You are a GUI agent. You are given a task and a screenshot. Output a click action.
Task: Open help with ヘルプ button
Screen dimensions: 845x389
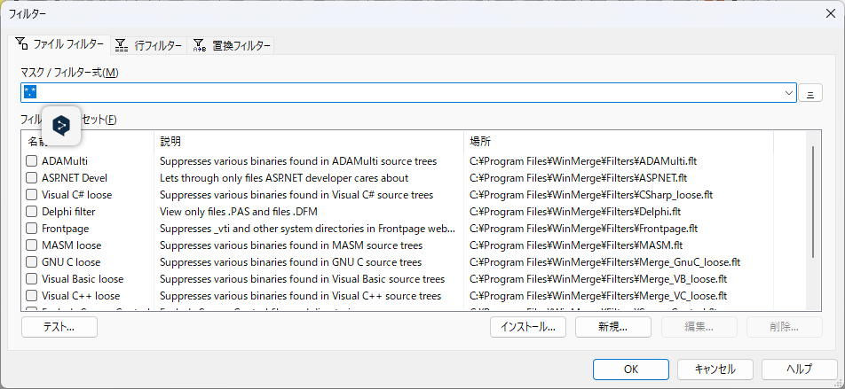click(x=799, y=369)
